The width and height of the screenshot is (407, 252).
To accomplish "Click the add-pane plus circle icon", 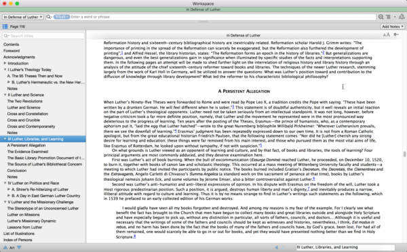I will [x=395, y=17].
